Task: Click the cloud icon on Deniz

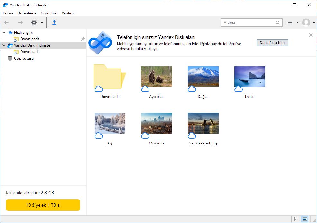Action: tap(239, 89)
